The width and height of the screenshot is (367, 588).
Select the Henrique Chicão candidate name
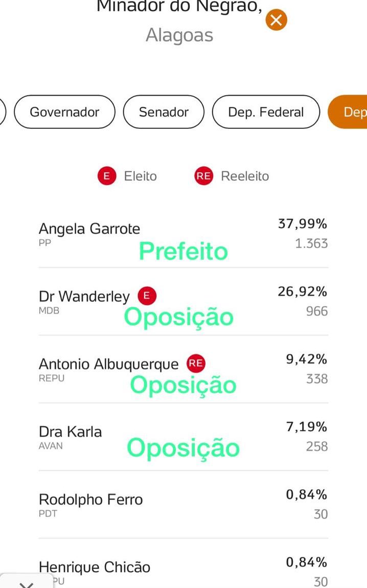[x=95, y=567]
